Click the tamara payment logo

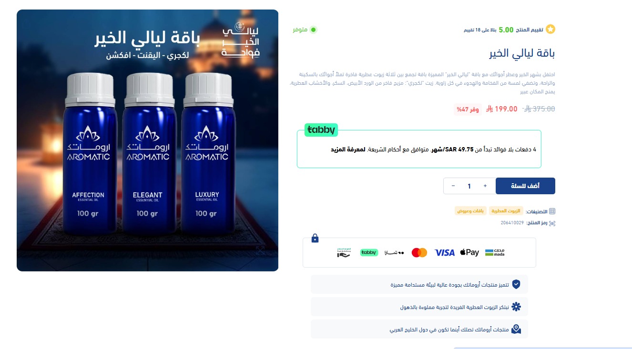[x=395, y=253]
